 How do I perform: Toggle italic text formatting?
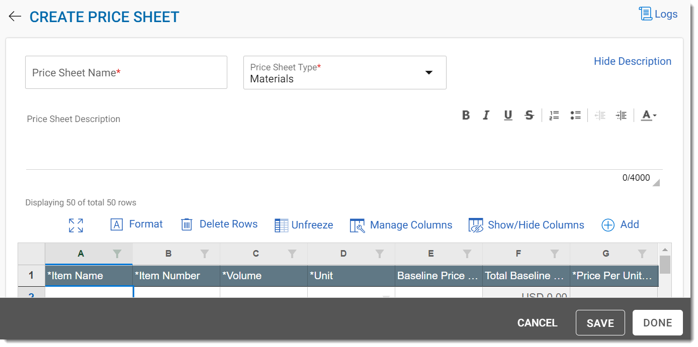[x=486, y=115]
